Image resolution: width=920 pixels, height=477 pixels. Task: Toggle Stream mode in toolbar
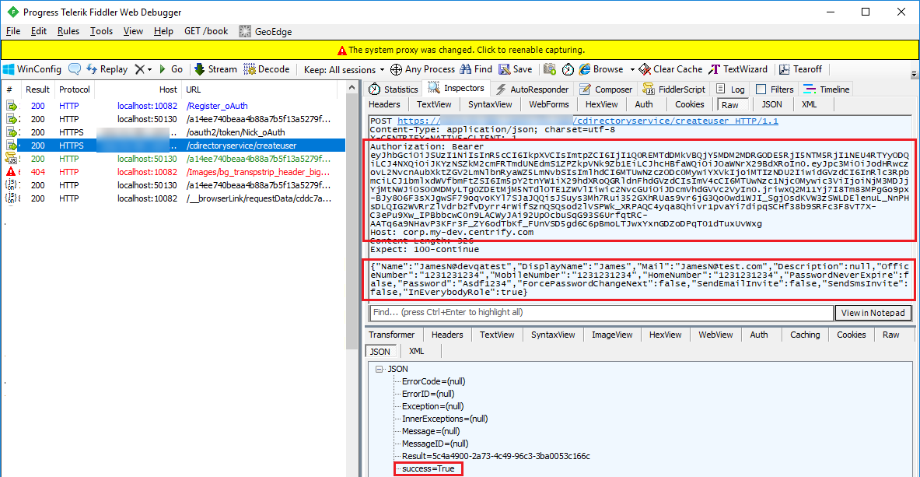pos(215,69)
